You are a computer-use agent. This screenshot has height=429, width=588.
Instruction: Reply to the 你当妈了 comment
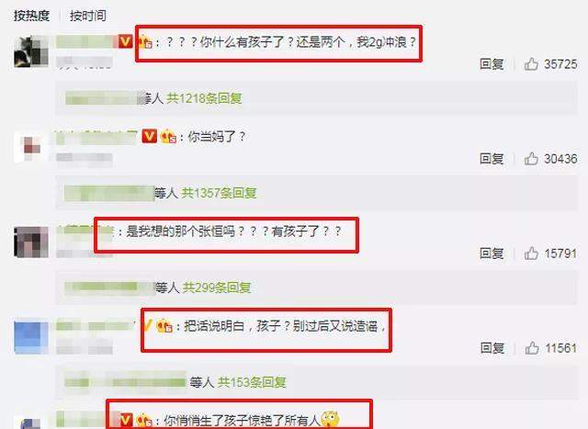[492, 159]
